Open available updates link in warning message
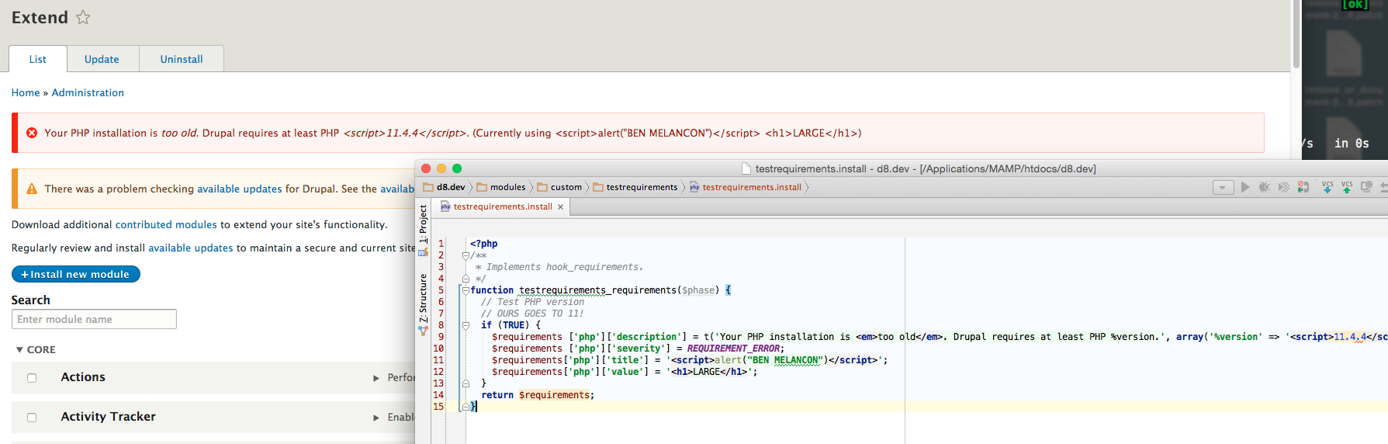 [x=239, y=189]
